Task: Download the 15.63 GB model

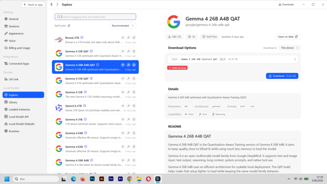Action: pos(282,76)
